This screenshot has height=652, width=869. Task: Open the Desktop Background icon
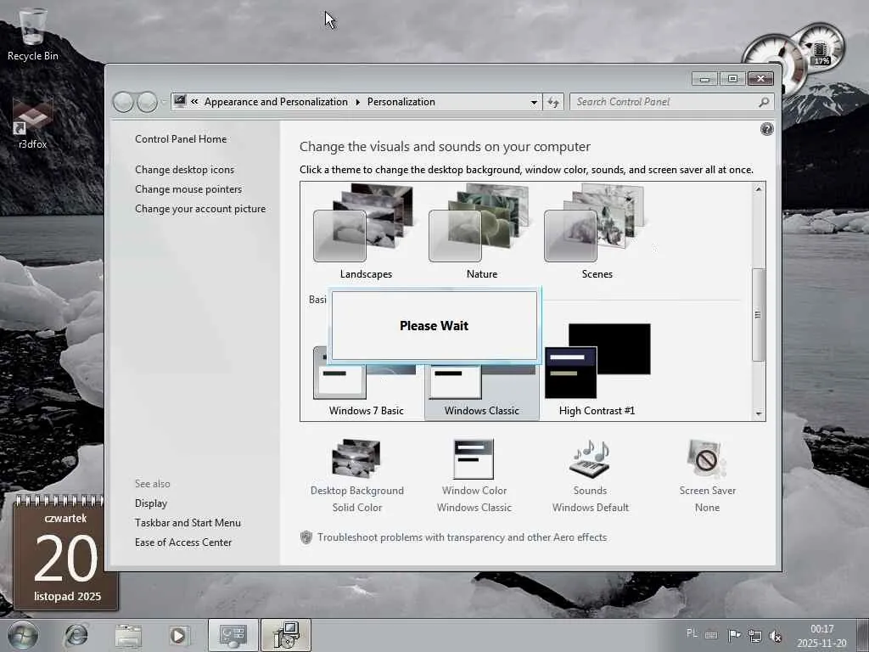point(356,459)
